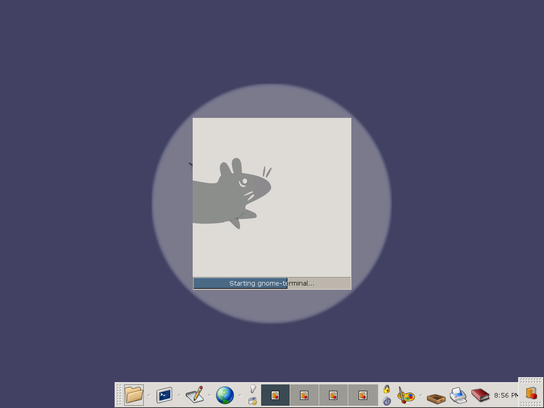Screen dimensions: 544x408
Task: Open the paint palette settings launcher
Action: coord(406,395)
